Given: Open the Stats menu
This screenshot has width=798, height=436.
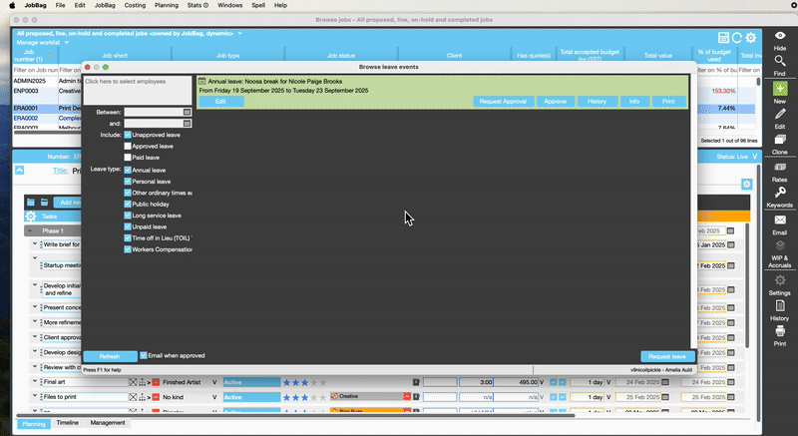Looking at the screenshot, I should click(x=198, y=5).
